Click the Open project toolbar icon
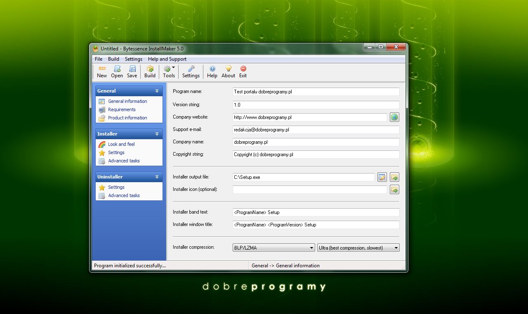 point(117,69)
